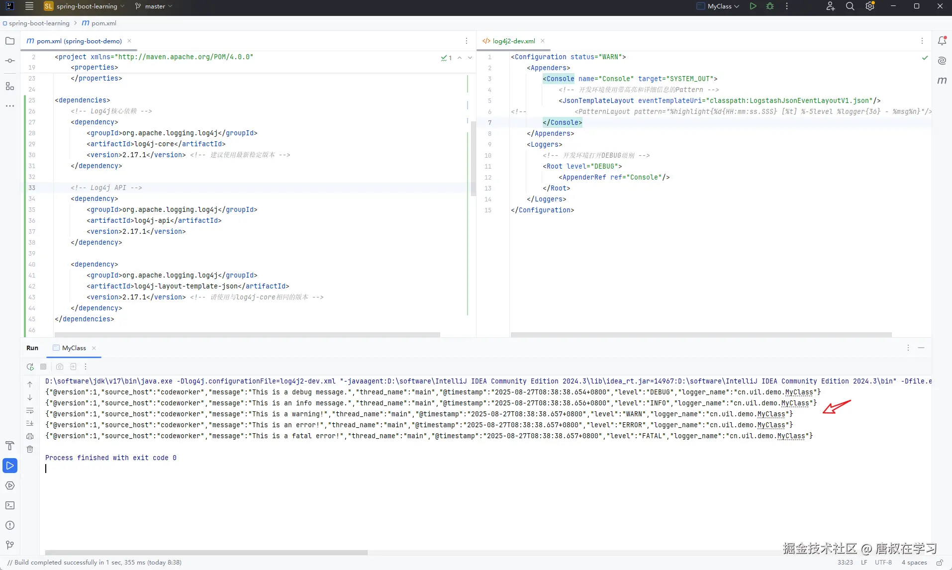
Task: Close the MyClass run tab
Action: 94,348
